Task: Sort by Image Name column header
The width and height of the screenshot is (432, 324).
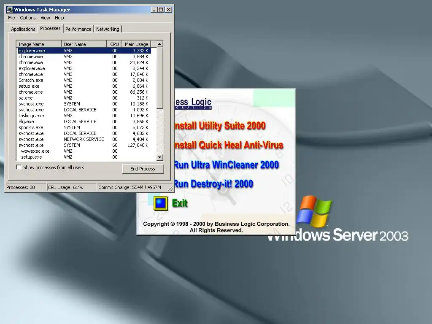Action: click(39, 44)
